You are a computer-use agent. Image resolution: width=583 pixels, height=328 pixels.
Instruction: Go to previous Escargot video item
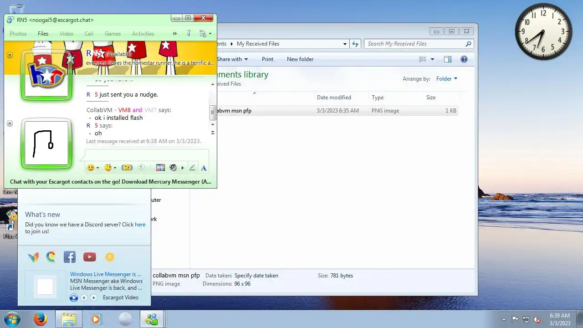tap(84, 298)
